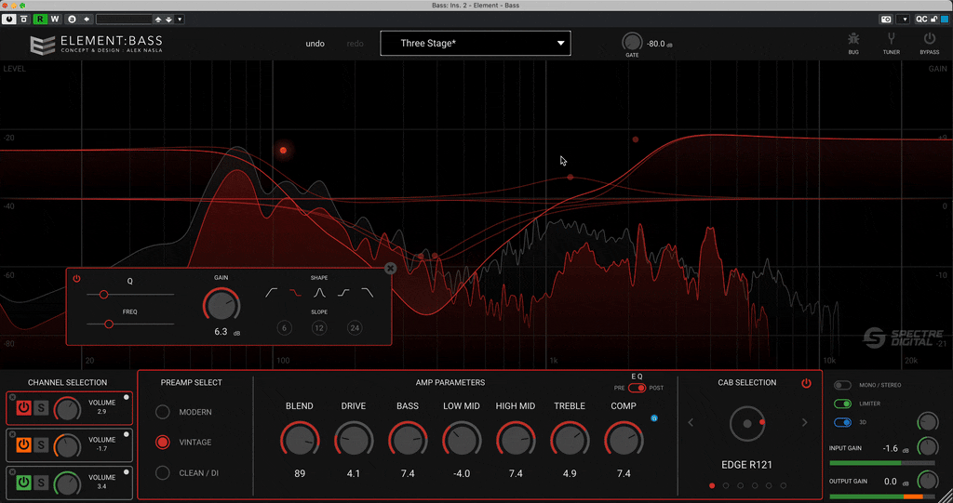The image size is (953, 503).
Task: Toggle the 3D switch
Action: (x=842, y=422)
